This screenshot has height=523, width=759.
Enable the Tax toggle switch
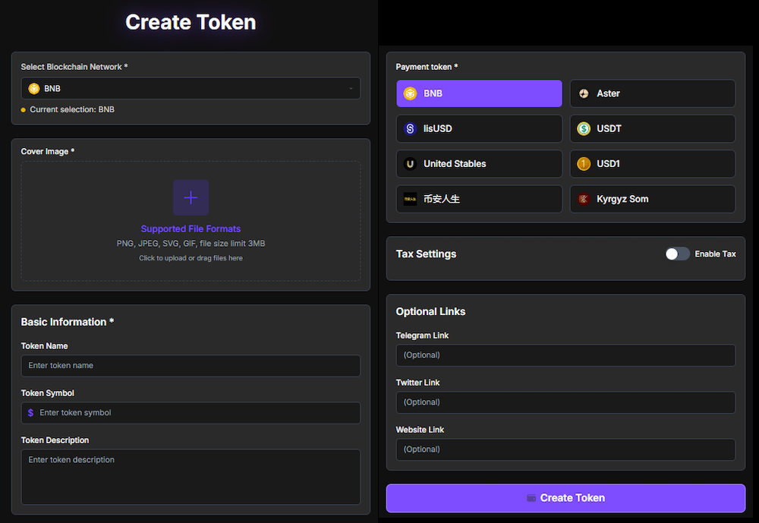tap(677, 254)
